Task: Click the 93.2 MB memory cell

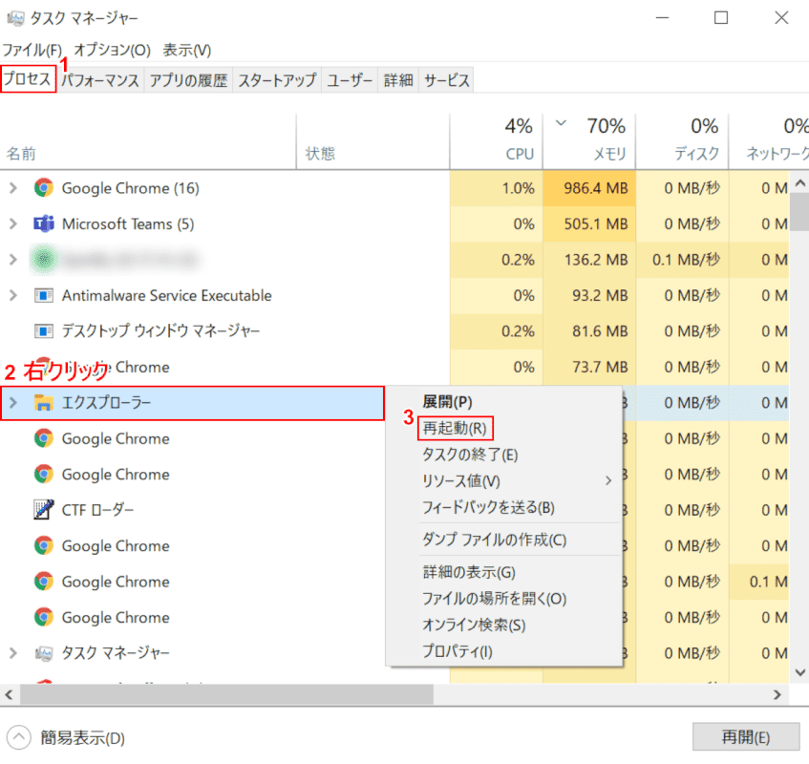Action: click(x=589, y=295)
